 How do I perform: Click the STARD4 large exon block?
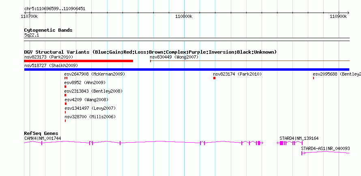coord(281,143)
